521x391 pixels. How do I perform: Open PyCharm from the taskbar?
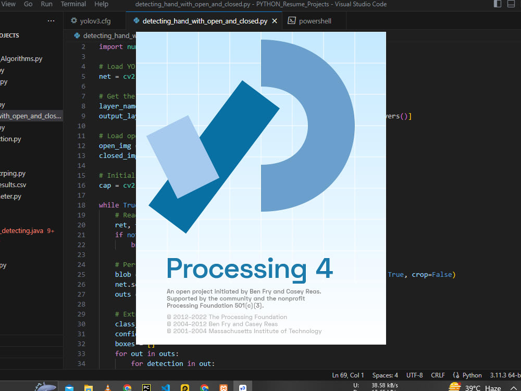(146, 388)
